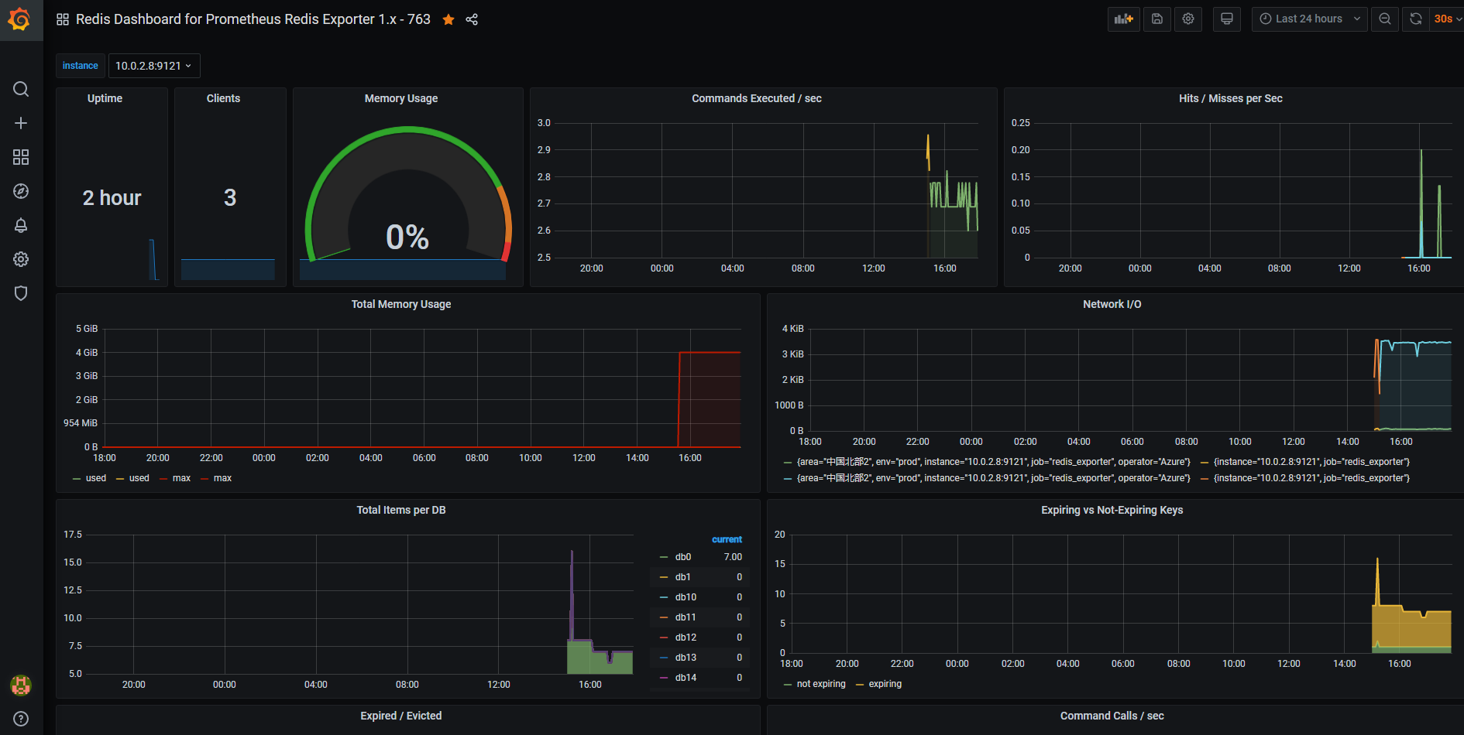Toggle the db13 legend series
Viewport: 1464px width, 735px height.
click(x=686, y=658)
